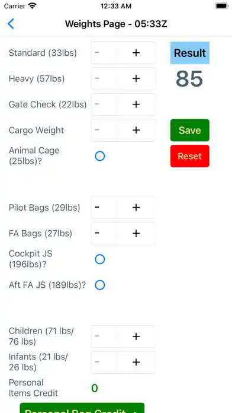
Task: Reduce FA Bags (27lbs) count
Action: (104, 233)
